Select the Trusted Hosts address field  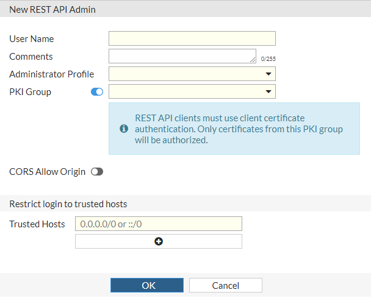tap(158, 224)
